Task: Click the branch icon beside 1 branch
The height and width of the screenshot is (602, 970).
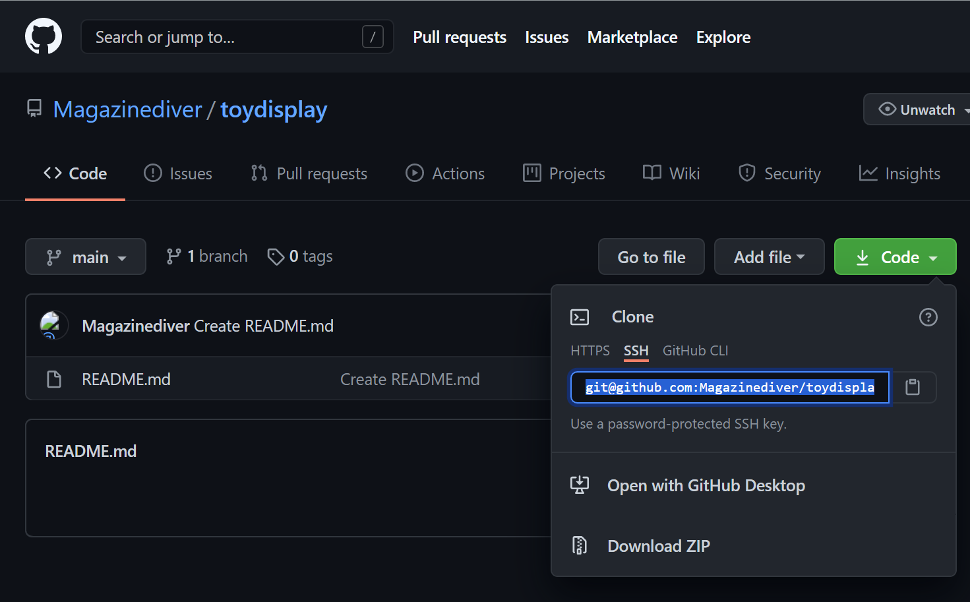Action: 173,256
